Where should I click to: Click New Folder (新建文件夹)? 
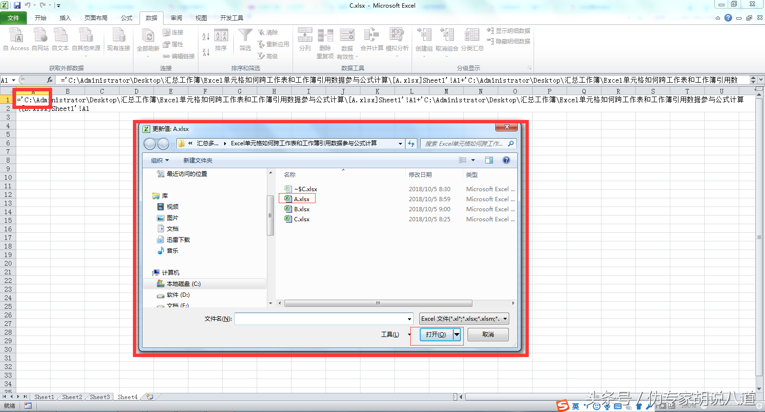click(198, 160)
